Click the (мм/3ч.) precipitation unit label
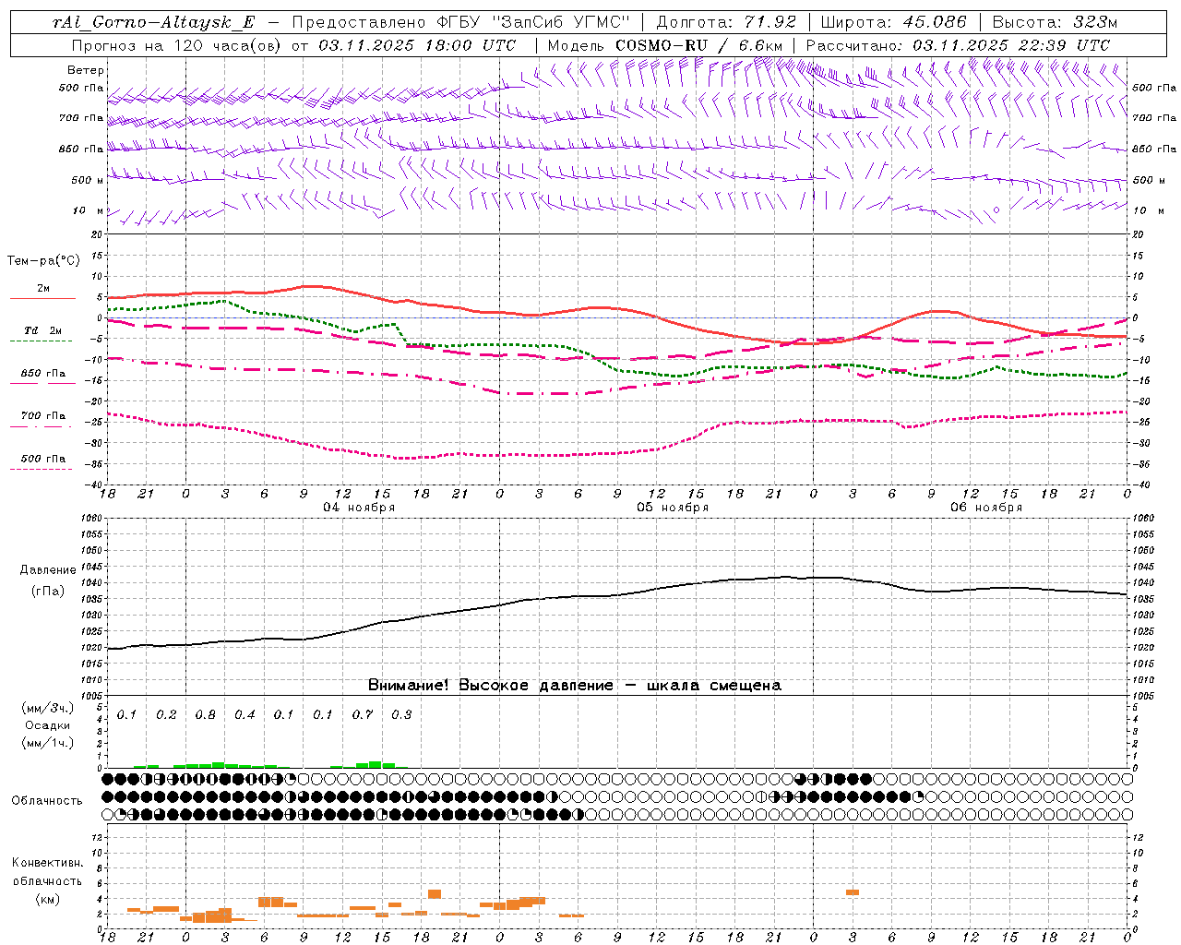 (x=48, y=708)
